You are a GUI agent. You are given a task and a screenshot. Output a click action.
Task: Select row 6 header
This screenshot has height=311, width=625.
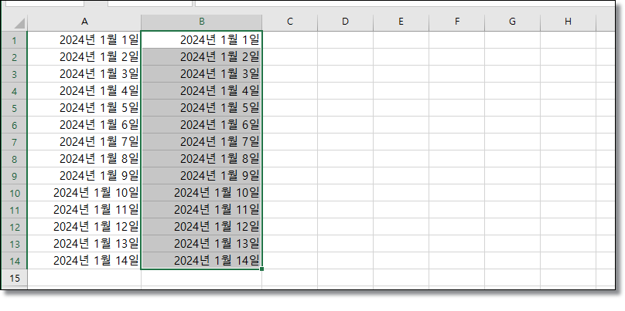[15, 125]
